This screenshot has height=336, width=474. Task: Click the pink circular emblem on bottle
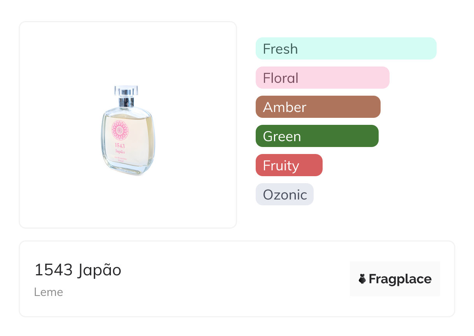[120, 130]
